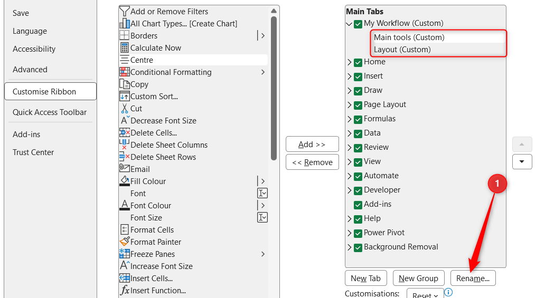Open the Accessibility options category

[34, 50]
